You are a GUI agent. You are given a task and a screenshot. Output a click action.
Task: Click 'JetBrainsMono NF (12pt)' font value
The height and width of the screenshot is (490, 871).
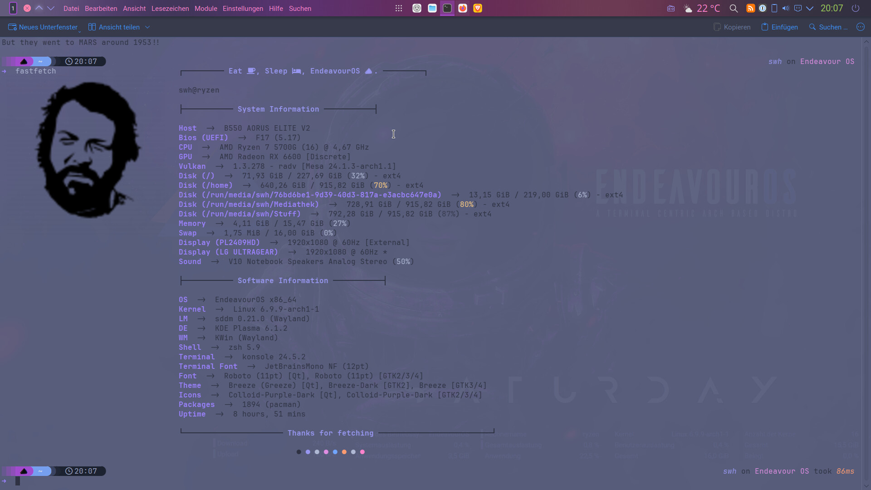point(317,366)
